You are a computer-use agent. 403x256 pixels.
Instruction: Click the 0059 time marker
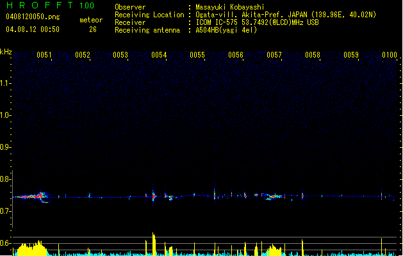[351, 54]
